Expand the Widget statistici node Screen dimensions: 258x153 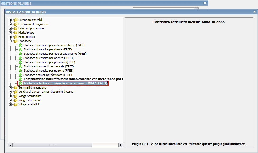10,105
